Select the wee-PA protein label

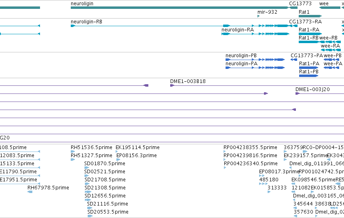(333, 64)
